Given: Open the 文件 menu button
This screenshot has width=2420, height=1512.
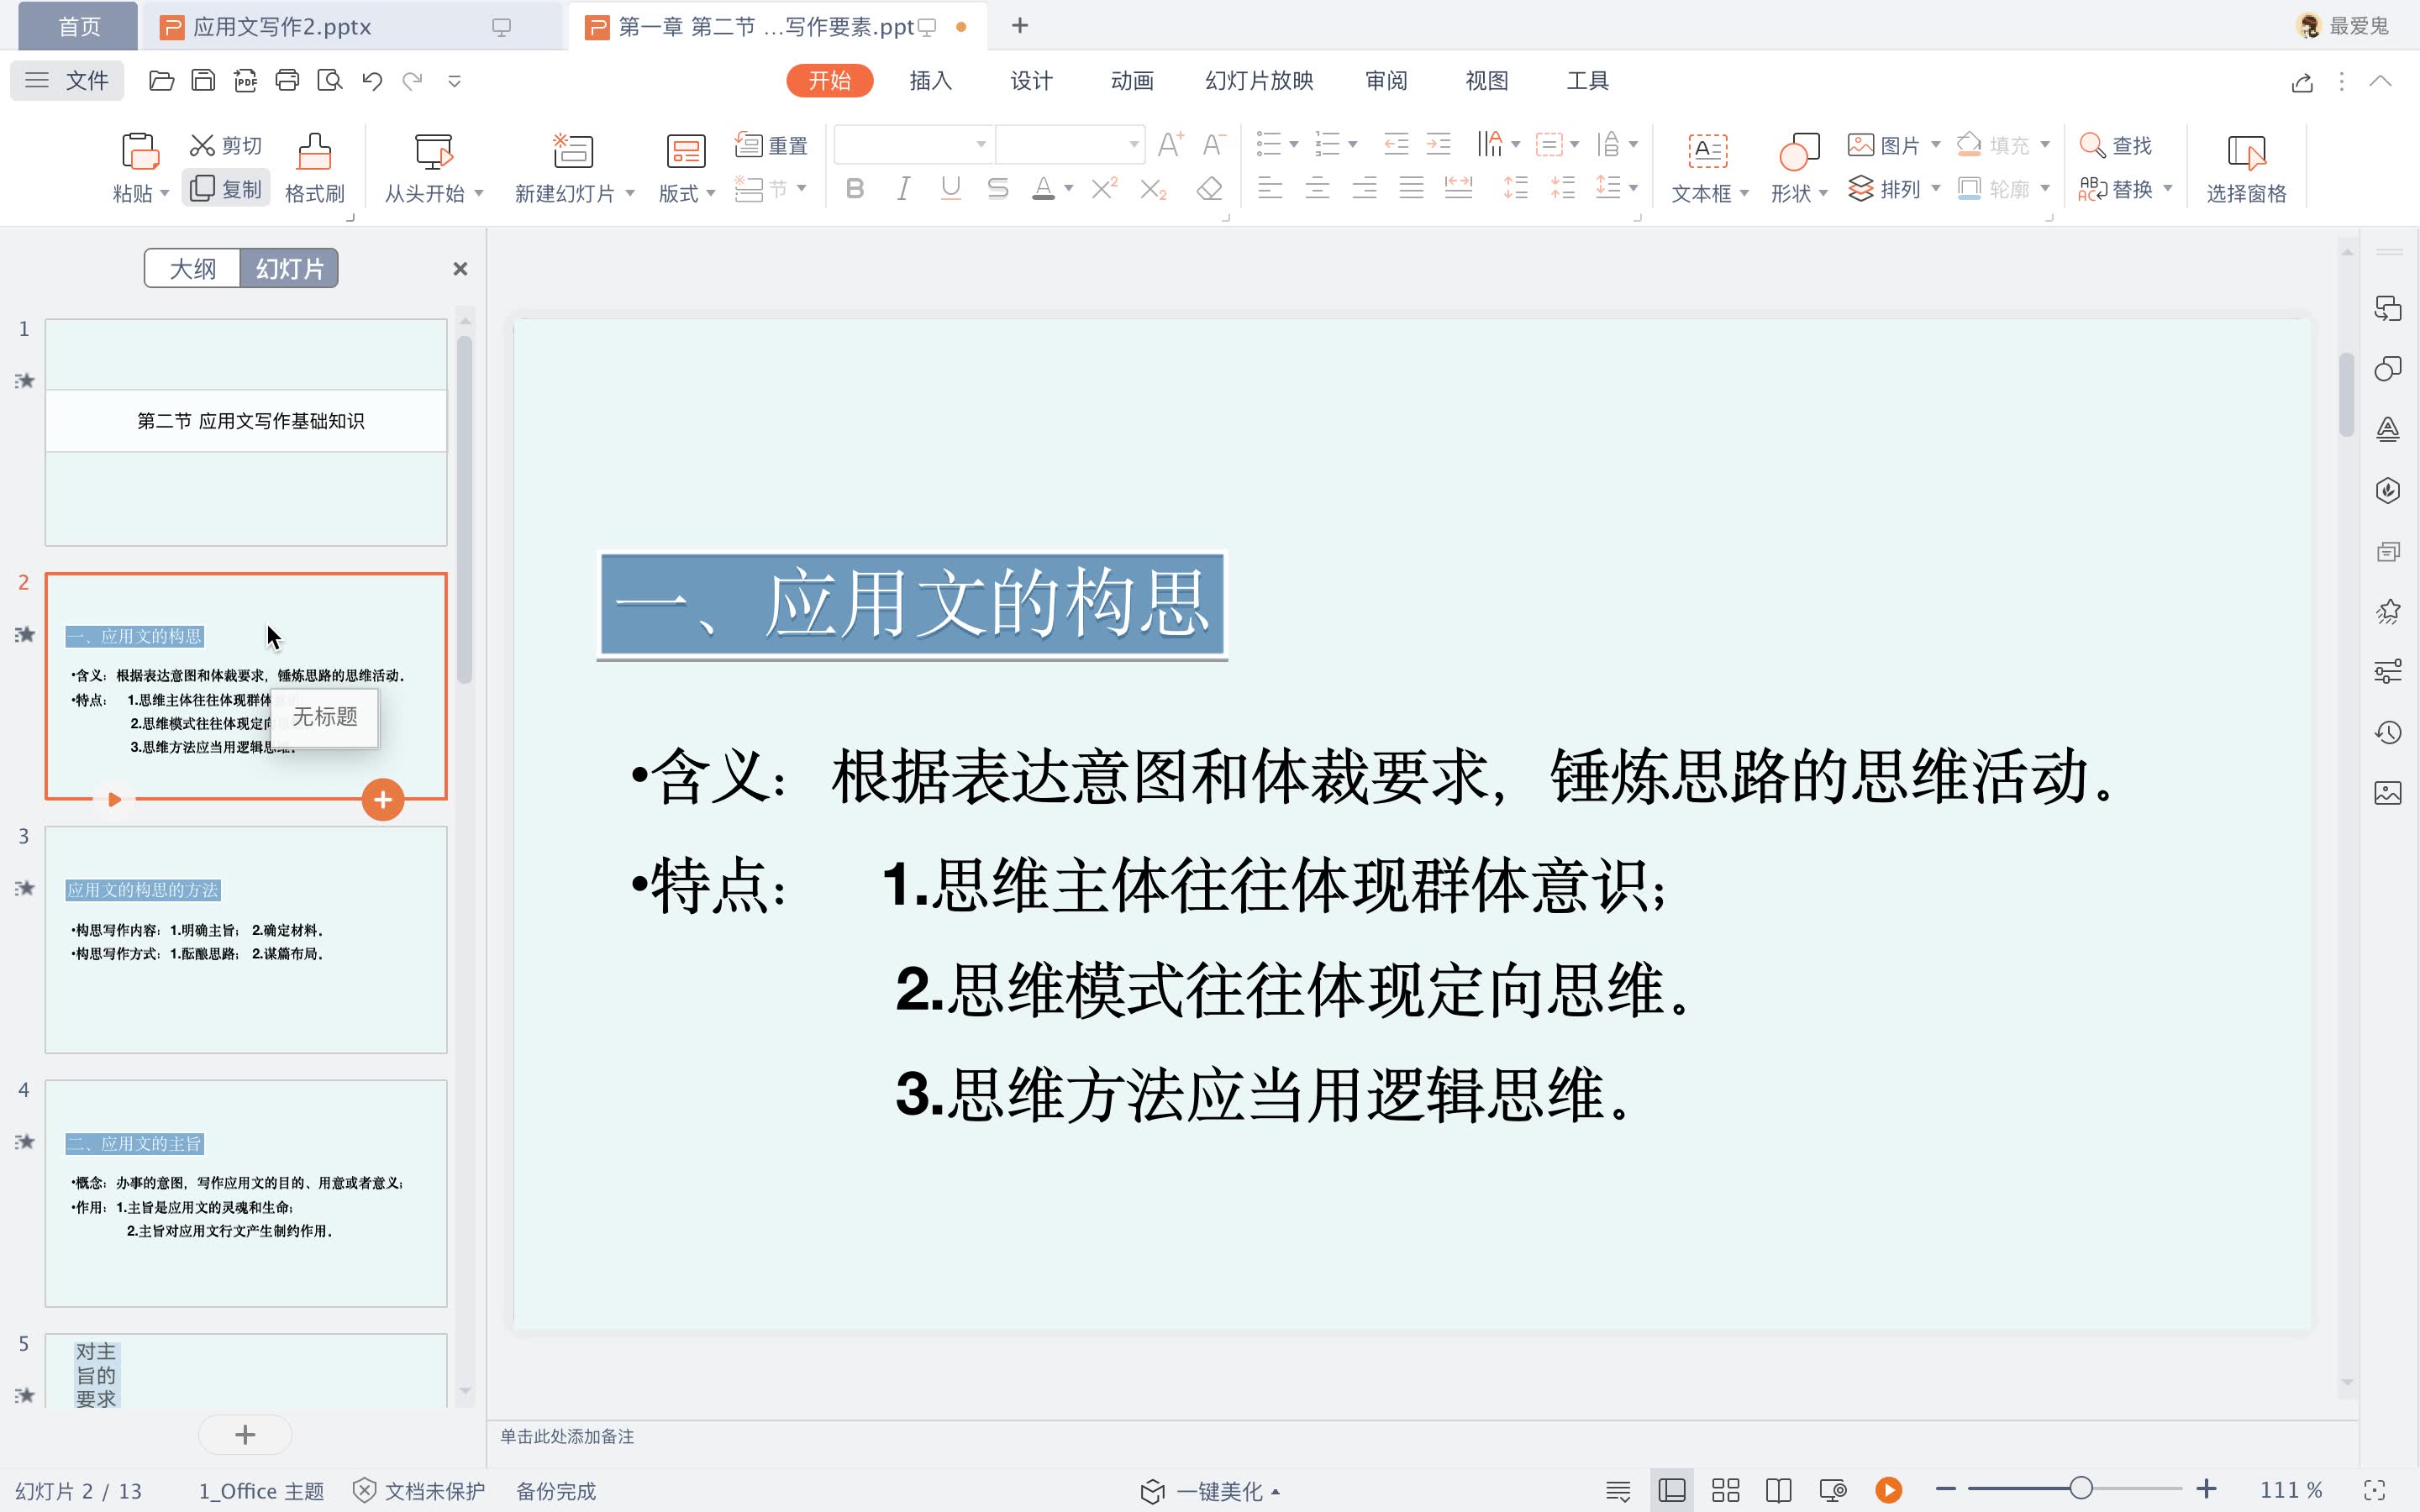Looking at the screenshot, I should [x=67, y=81].
